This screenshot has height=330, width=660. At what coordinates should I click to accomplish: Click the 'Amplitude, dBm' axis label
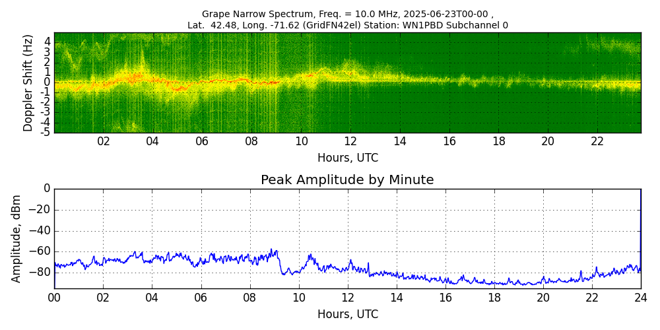(17, 238)
